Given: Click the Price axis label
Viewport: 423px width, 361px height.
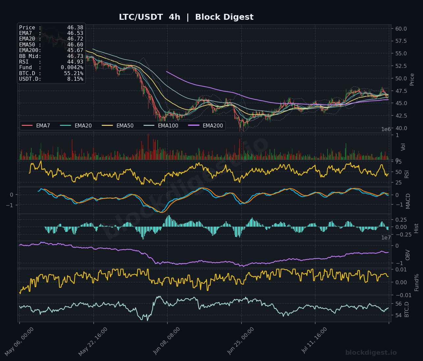Looking at the screenshot, I should (x=412, y=79).
